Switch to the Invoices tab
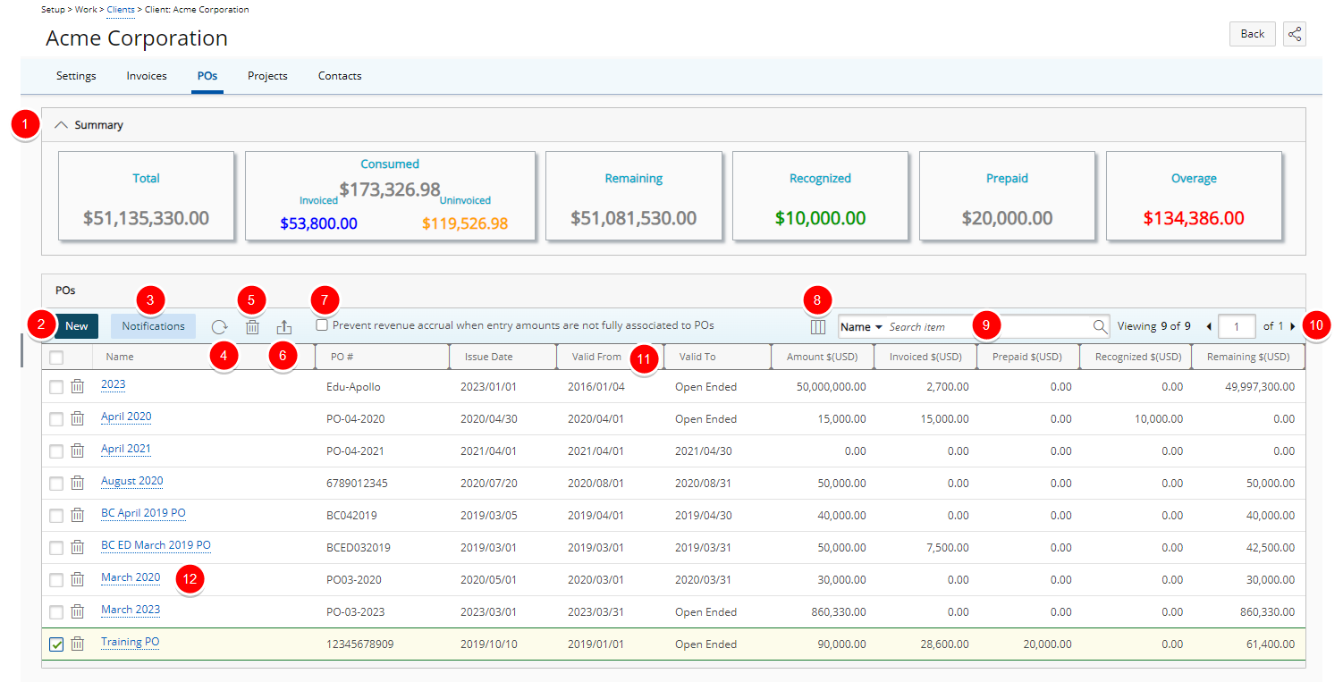Image resolution: width=1343 pixels, height=682 pixels. click(147, 76)
